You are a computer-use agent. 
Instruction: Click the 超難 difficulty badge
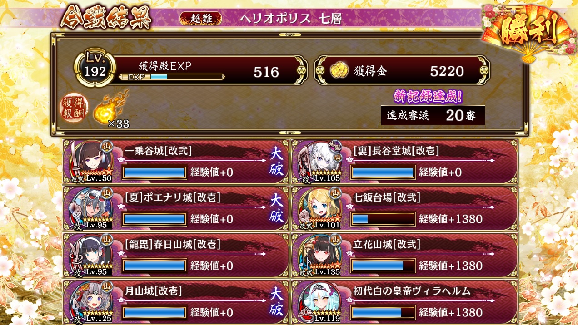click(x=201, y=18)
